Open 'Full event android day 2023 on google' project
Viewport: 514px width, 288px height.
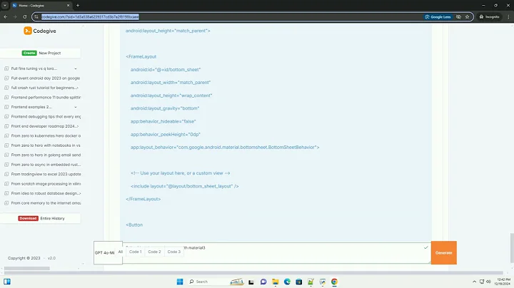[46, 78]
